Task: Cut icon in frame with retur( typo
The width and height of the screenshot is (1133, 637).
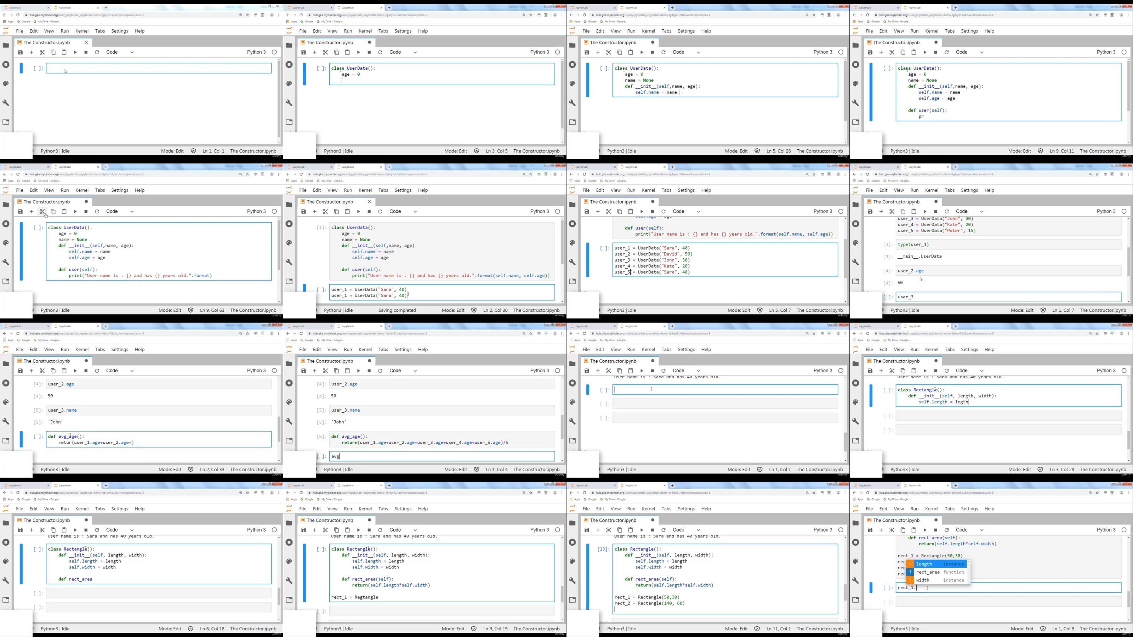Action: click(x=42, y=371)
